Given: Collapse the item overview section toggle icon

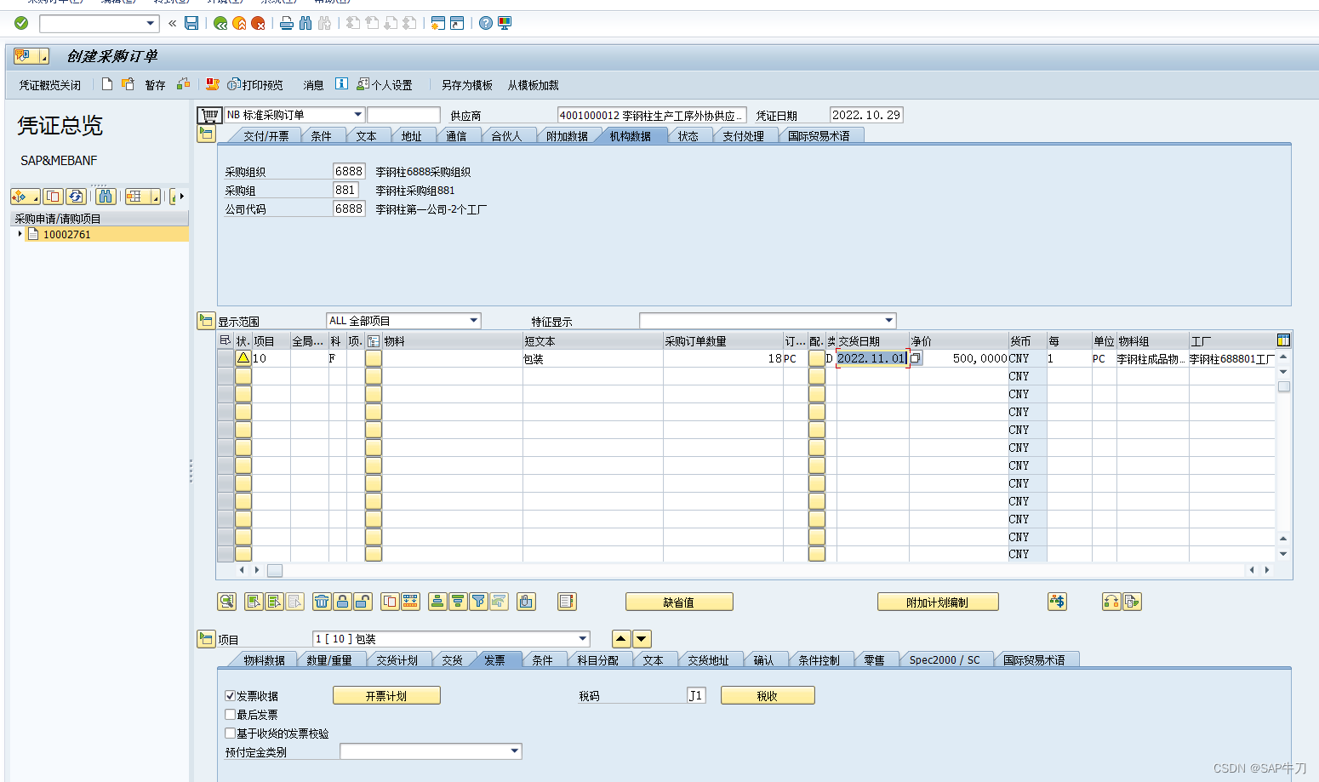Looking at the screenshot, I should pos(206,321).
